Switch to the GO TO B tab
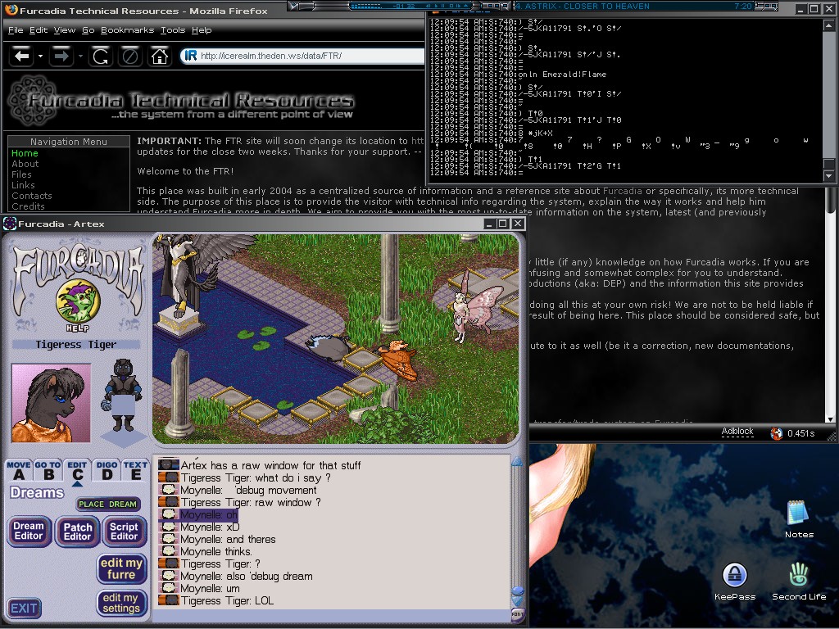This screenshot has width=839, height=629. click(48, 471)
